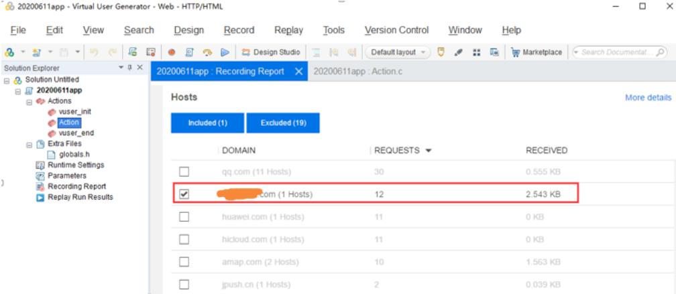The image size is (676, 294).
Task: Open dropdown arrow next to Open Script icon
Action: coord(50,52)
